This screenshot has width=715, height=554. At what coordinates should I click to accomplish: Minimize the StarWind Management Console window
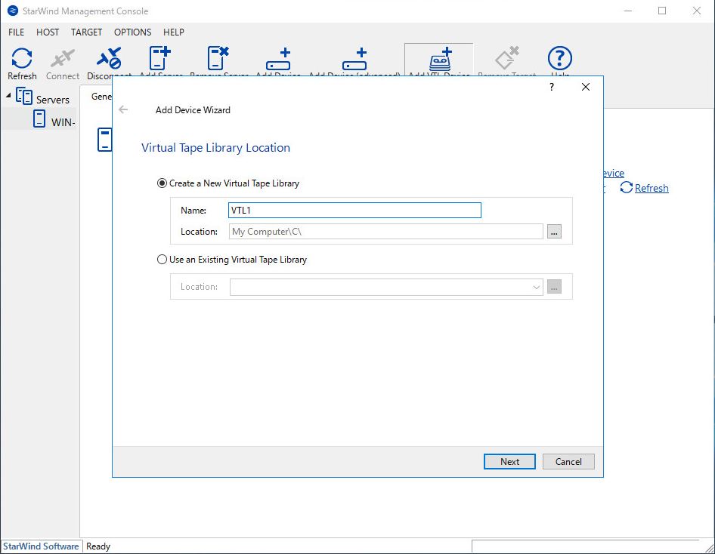(x=628, y=11)
